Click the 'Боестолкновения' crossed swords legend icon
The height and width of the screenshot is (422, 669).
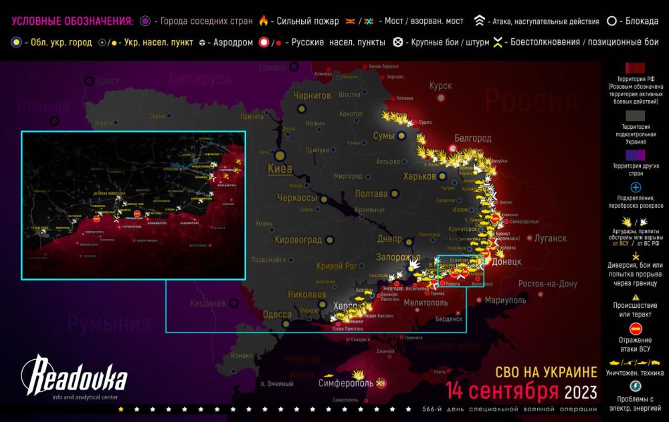498,42
